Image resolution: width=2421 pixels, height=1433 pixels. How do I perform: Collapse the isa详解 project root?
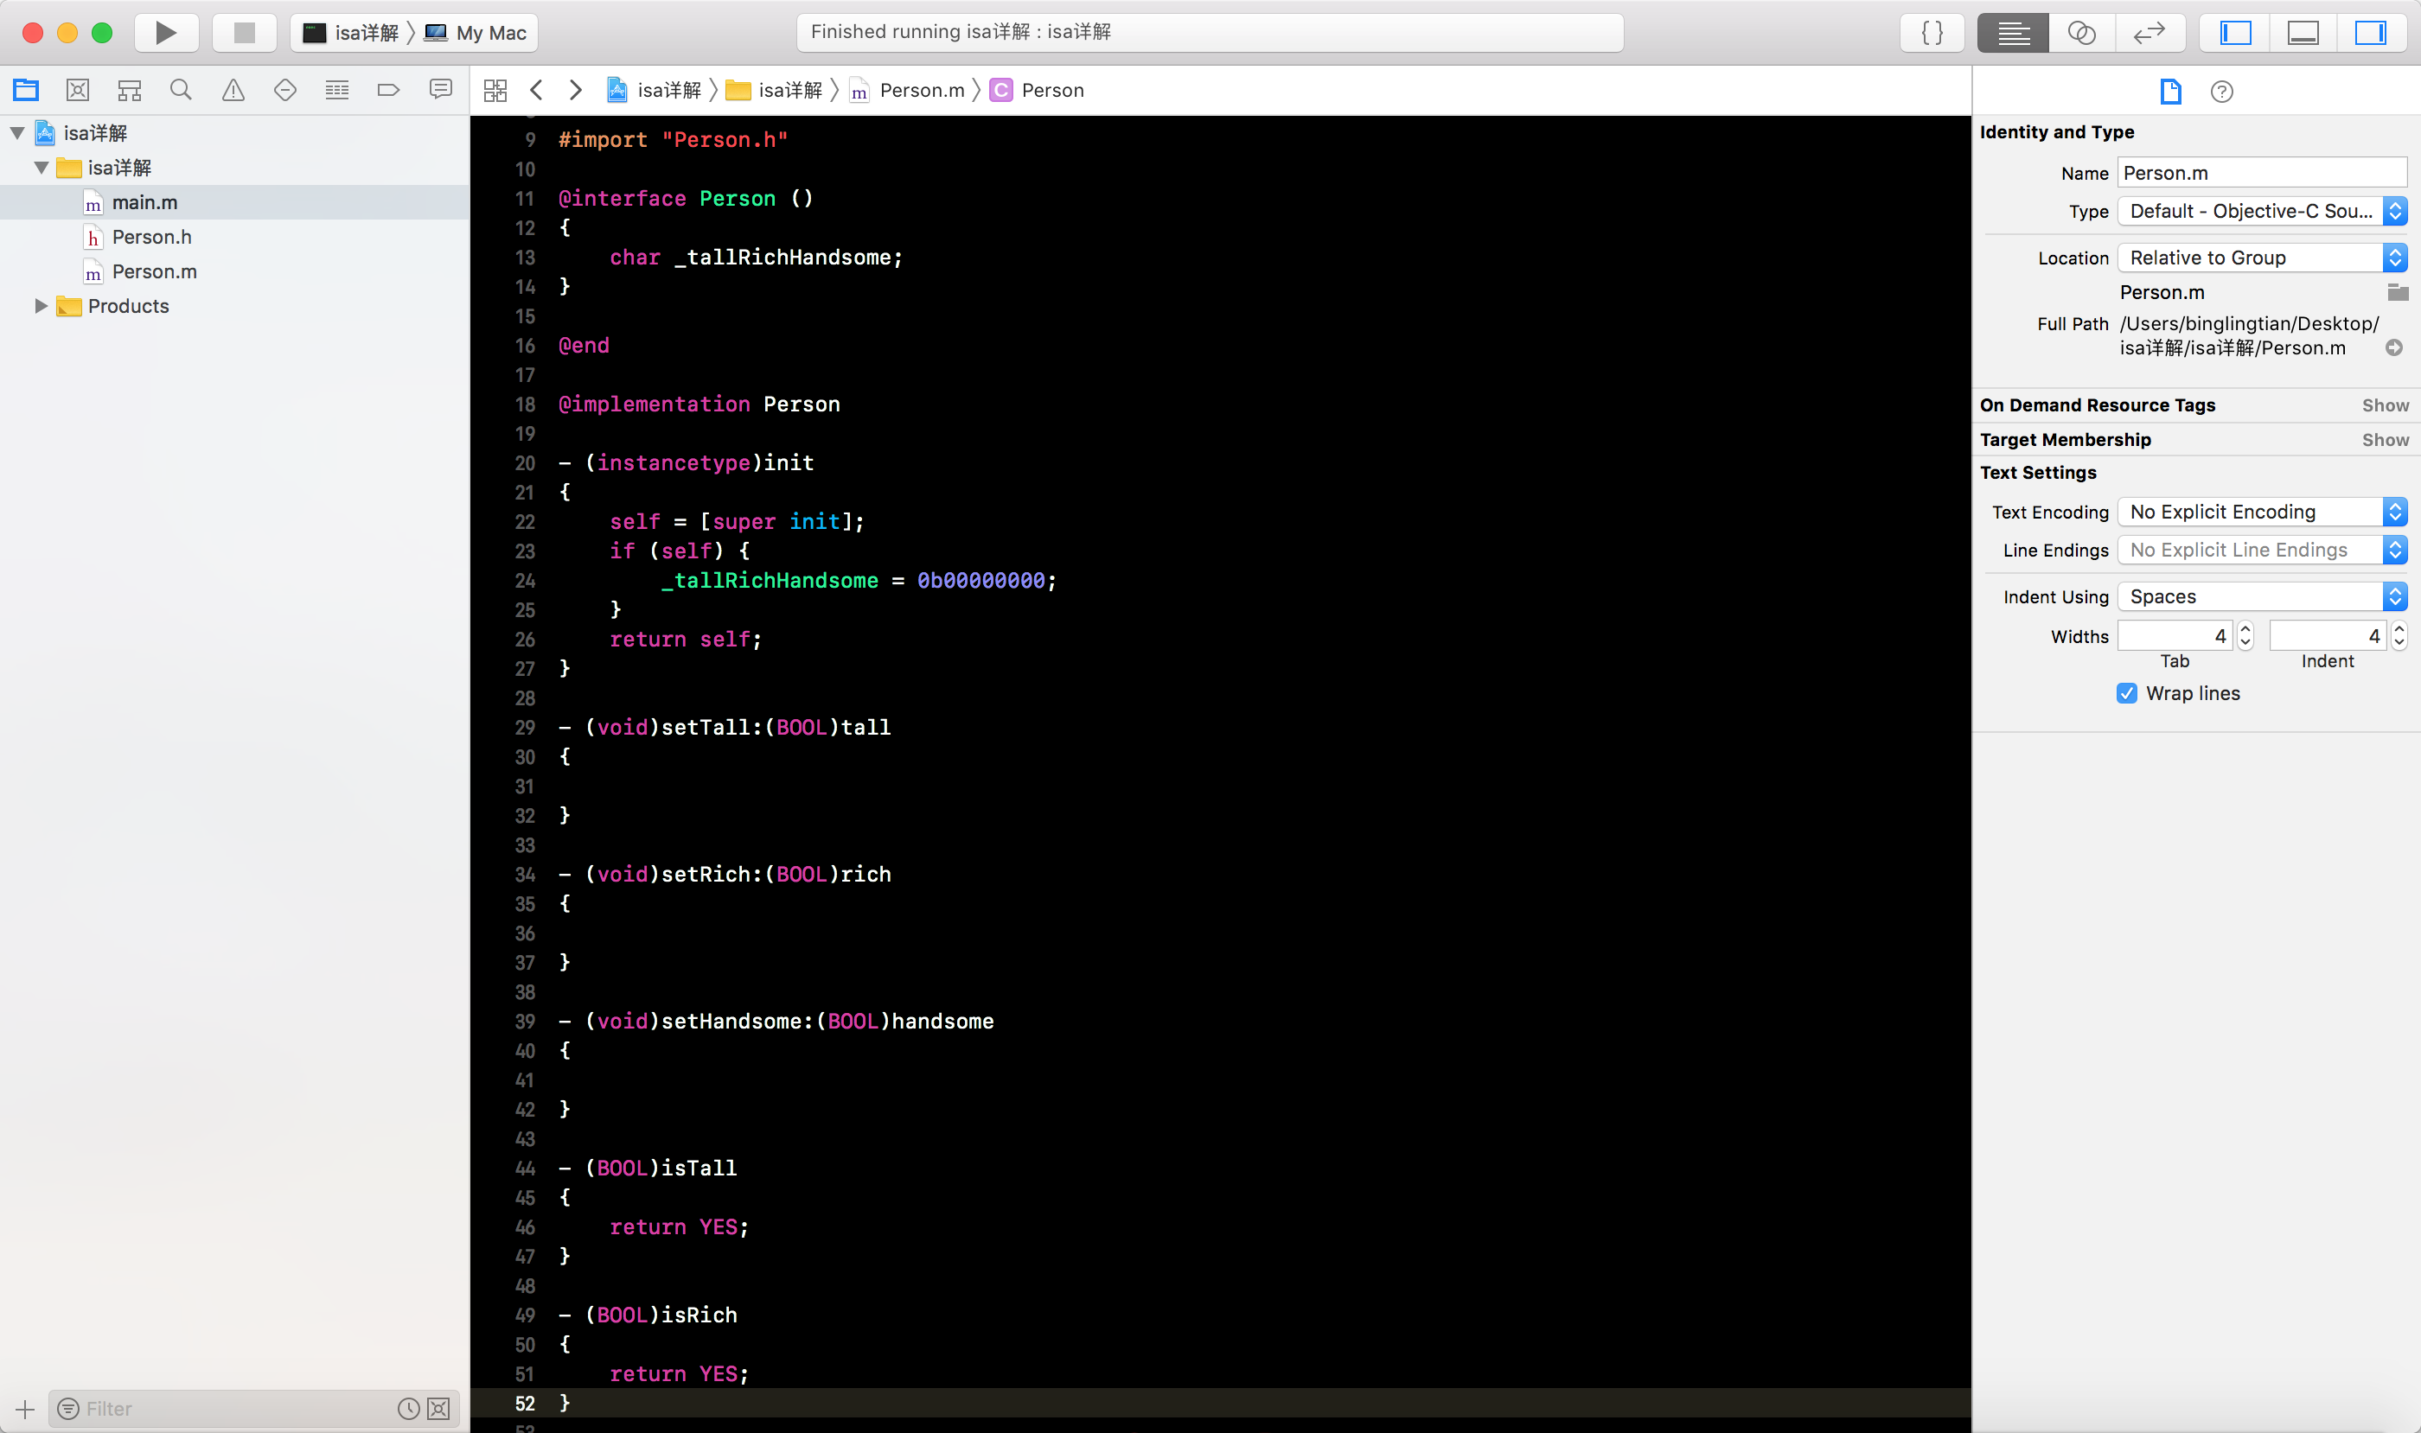coord(17,133)
